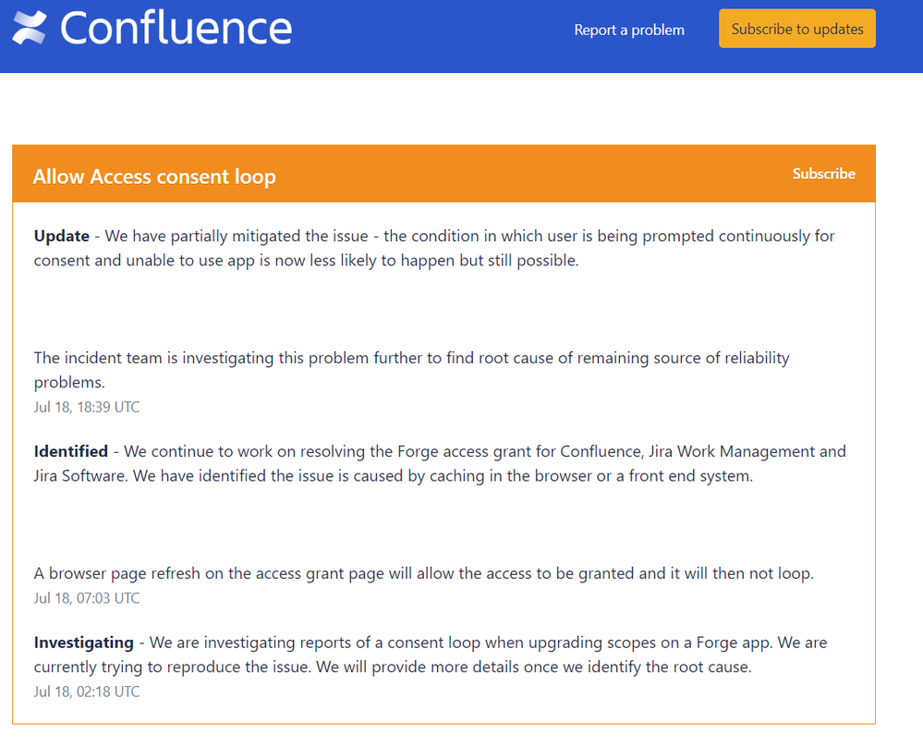Click the 'browser page refresh' workaround sentence
The width and height of the screenshot is (923, 747).
pos(423,573)
